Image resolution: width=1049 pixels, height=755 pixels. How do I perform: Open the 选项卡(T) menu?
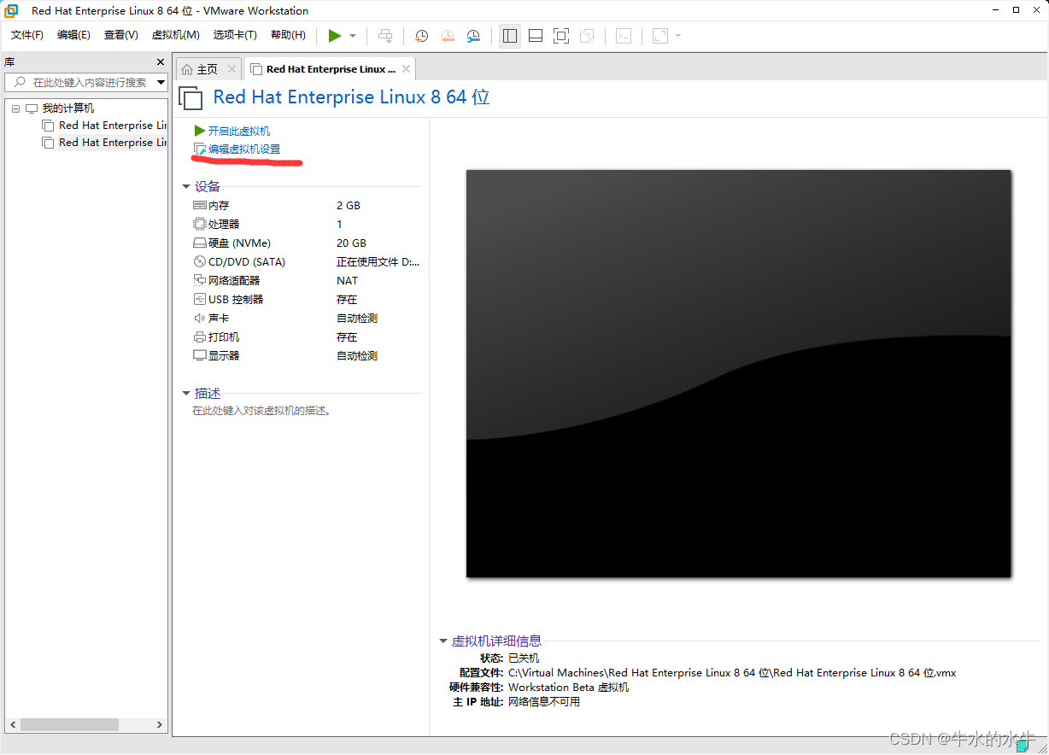click(x=235, y=35)
